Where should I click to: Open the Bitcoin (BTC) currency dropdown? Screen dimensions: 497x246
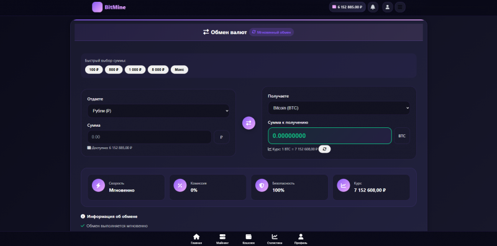pos(339,108)
